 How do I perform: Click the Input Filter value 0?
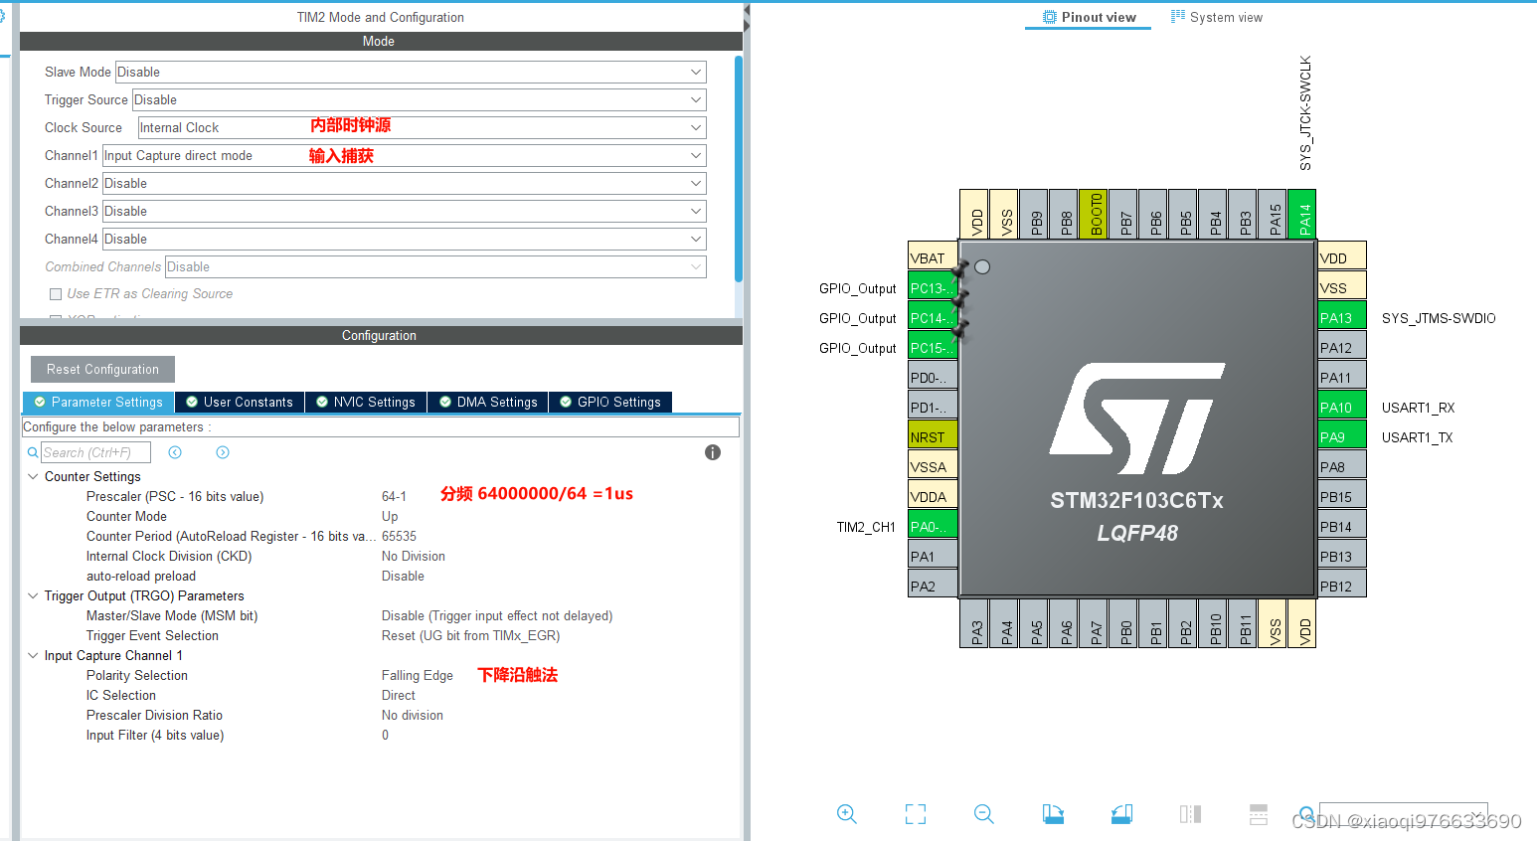pyautogui.click(x=386, y=735)
